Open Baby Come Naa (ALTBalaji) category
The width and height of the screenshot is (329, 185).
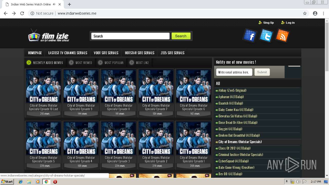coord(236,110)
